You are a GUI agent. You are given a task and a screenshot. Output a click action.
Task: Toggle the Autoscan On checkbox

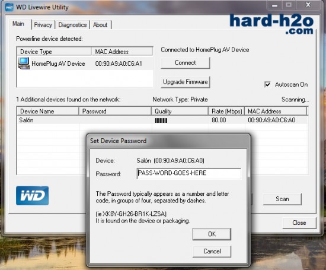click(267, 84)
